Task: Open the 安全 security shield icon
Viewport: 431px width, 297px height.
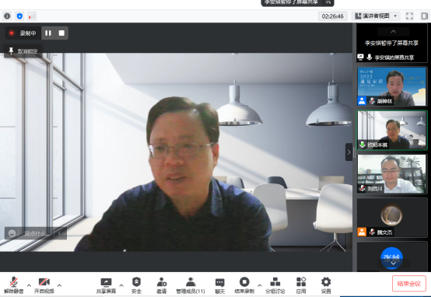Action: 136,282
